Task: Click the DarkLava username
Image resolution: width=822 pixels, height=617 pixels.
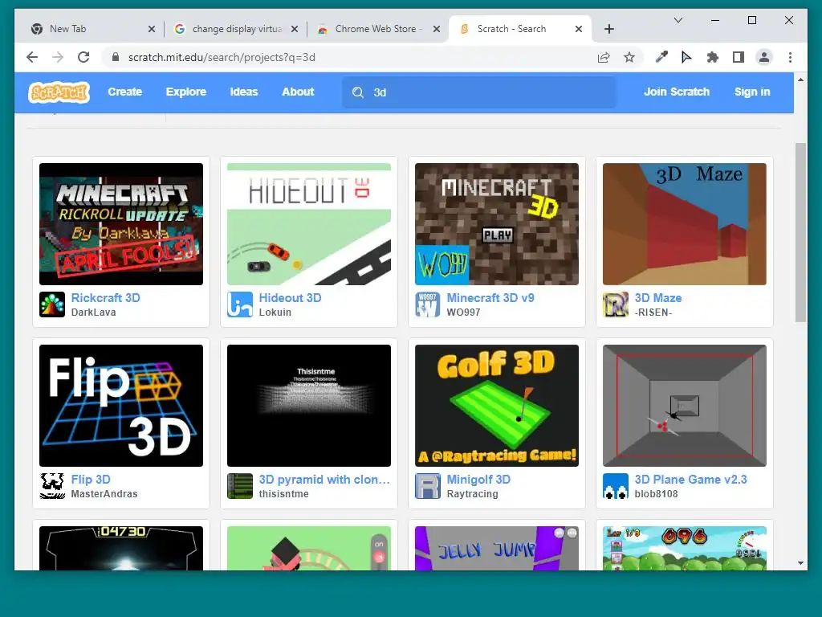Action: (x=93, y=313)
